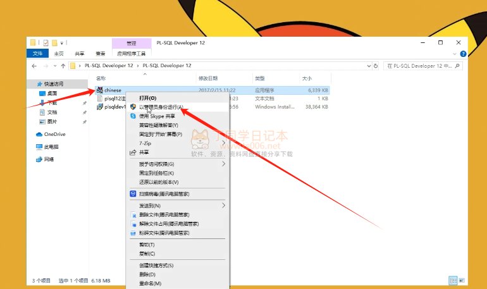
Task: Choose 剪切(T) from the context menu
Action: [178, 245]
